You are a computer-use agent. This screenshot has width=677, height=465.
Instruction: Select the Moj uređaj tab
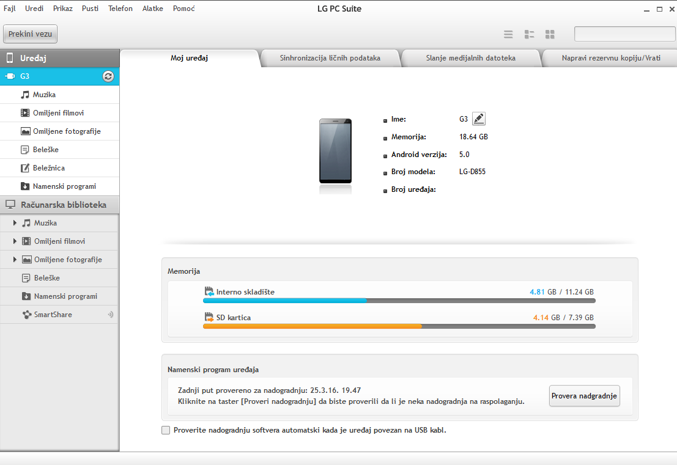(x=189, y=58)
